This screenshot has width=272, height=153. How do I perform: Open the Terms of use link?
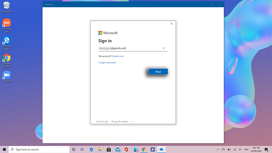[x=102, y=121]
